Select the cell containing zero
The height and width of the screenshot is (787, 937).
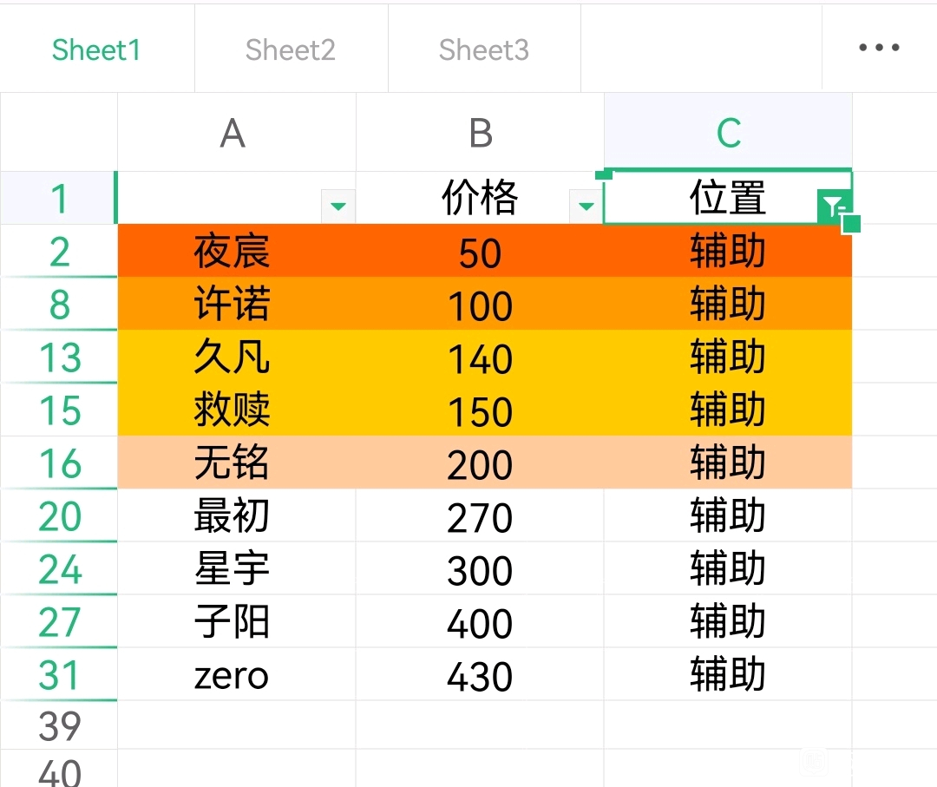[x=232, y=676]
